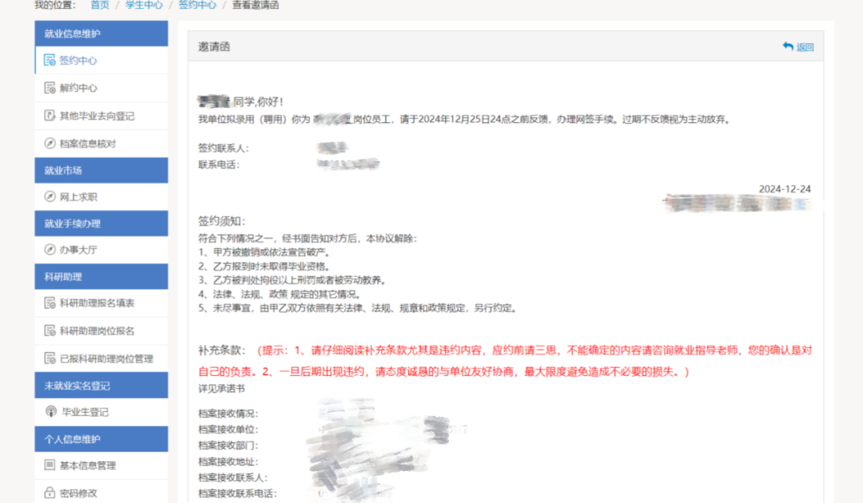863x503 pixels.
Task: Open 科研助理岗位报名 sidebar entry
Action: point(97,331)
